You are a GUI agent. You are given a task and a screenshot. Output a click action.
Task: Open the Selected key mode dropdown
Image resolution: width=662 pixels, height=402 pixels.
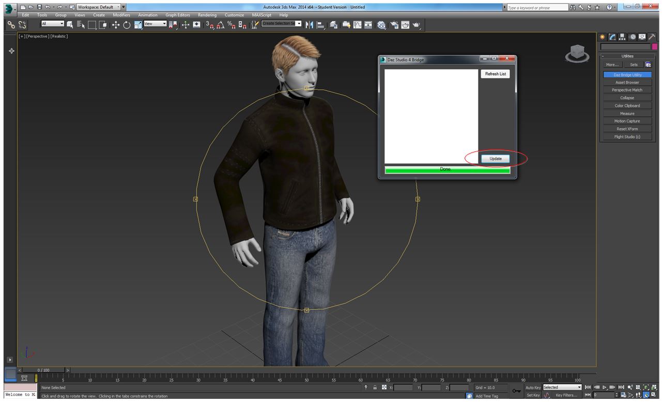pyautogui.click(x=562, y=388)
